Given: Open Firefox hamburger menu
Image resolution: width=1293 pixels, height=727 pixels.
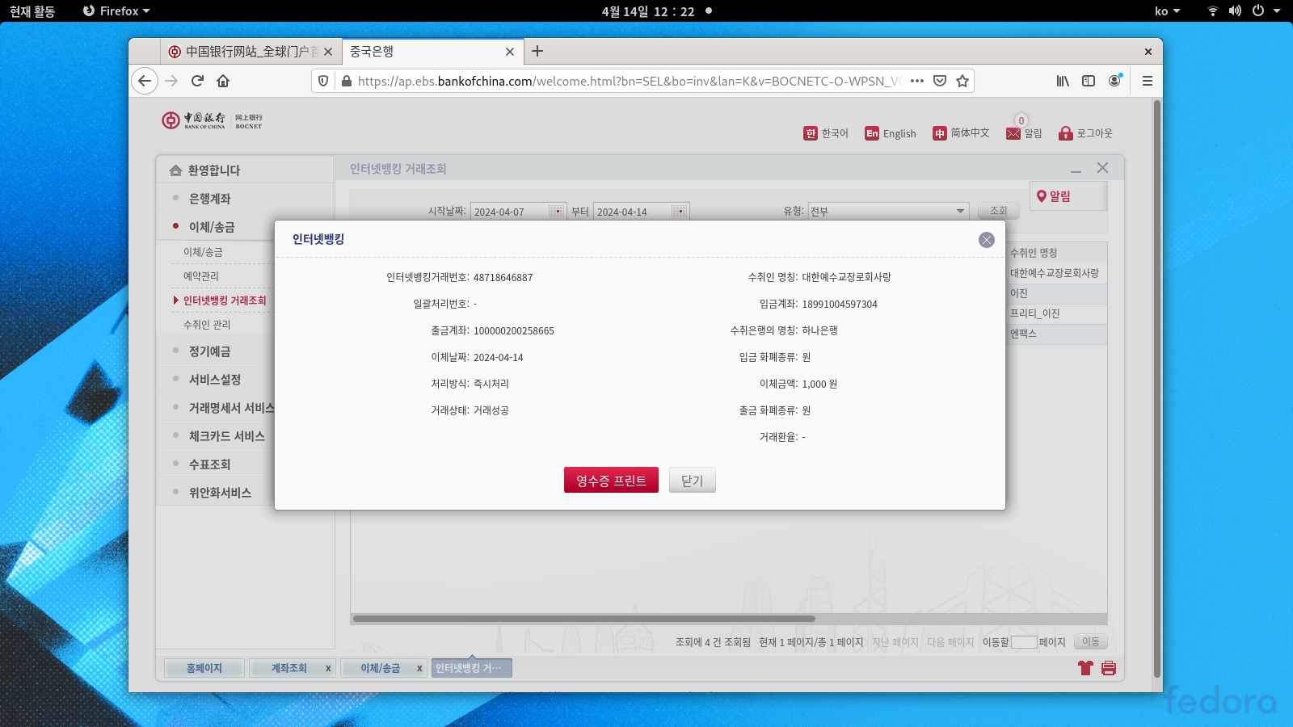Looking at the screenshot, I should (1147, 81).
